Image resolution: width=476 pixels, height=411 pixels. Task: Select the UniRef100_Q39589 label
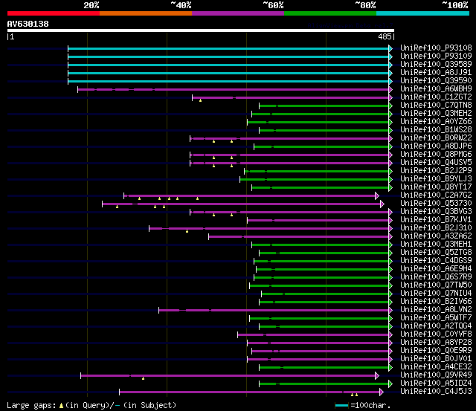click(x=436, y=65)
